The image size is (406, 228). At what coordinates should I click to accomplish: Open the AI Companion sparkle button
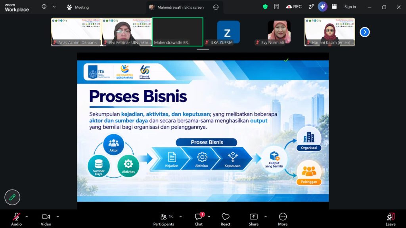(323, 7)
